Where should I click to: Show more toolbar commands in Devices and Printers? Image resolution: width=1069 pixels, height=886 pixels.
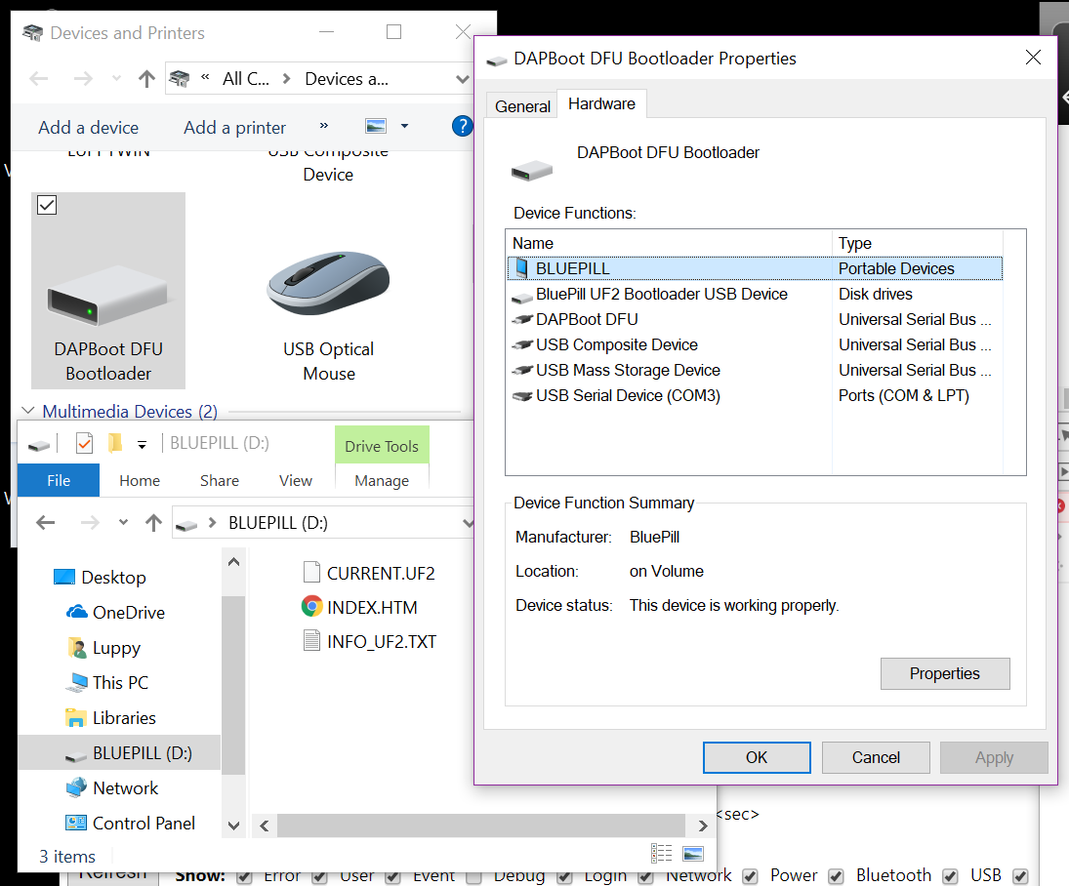pos(324,126)
